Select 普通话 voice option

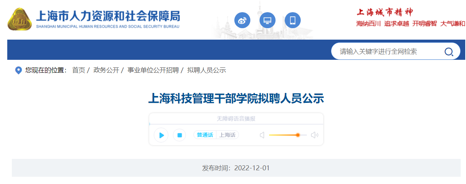click(205, 135)
